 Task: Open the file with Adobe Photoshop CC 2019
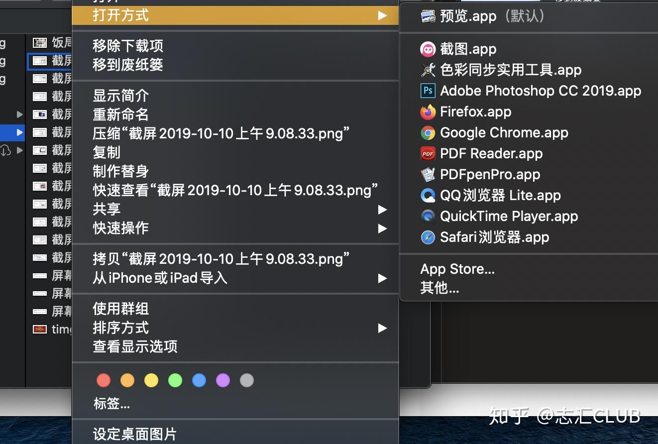click(x=541, y=91)
